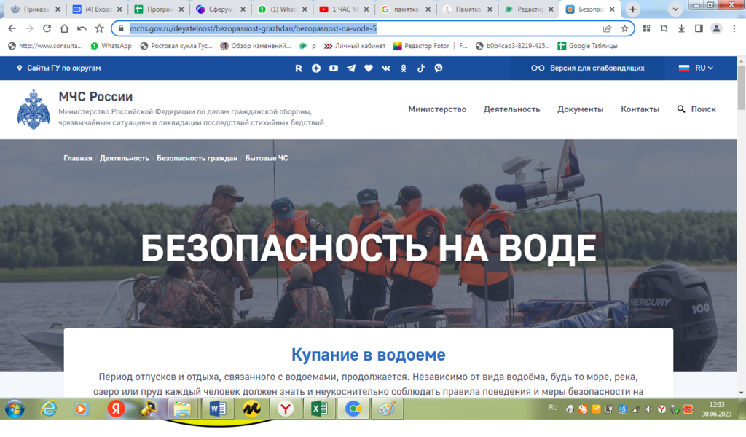Screen dimensions: 746x437
Task: Open the MChS YouTube channel icon
Action: (x=334, y=68)
